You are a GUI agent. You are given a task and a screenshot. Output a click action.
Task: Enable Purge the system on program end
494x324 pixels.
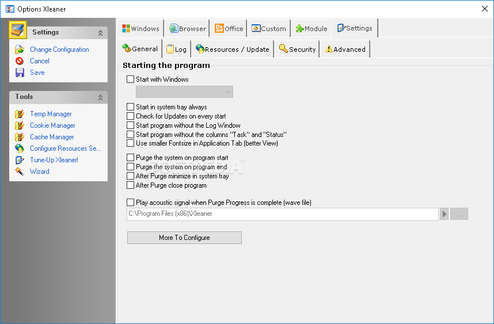point(131,166)
